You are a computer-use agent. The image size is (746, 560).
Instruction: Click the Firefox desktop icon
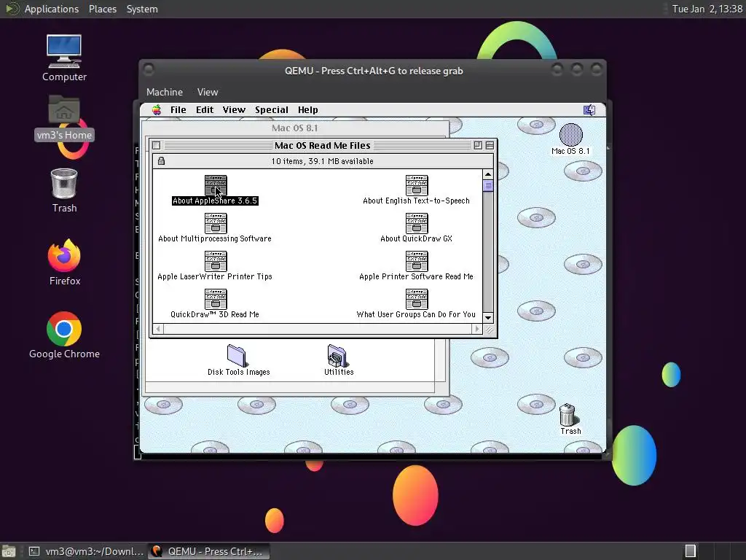coord(64,256)
